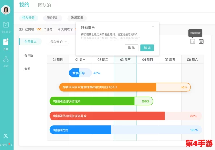Click the green 100% task bar
The width and height of the screenshot is (215, 150).
(101, 101)
